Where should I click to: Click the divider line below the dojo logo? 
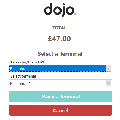59,22
